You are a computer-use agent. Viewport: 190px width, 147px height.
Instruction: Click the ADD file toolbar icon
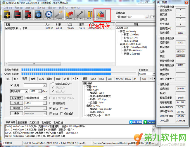[x=7, y=15]
